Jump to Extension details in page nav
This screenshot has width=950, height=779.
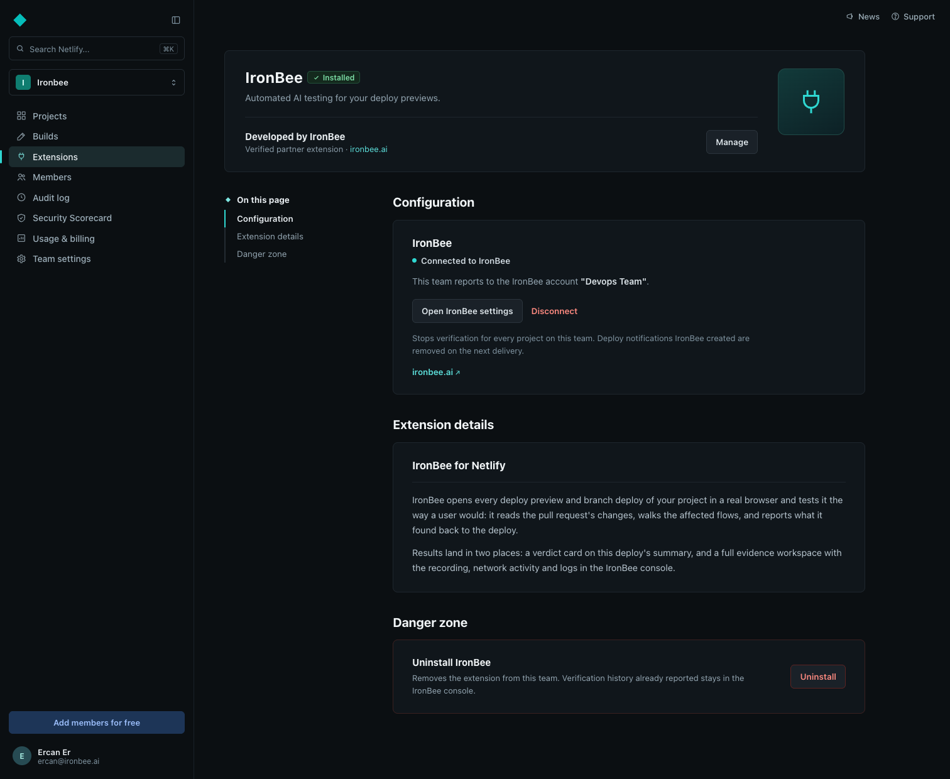270,236
